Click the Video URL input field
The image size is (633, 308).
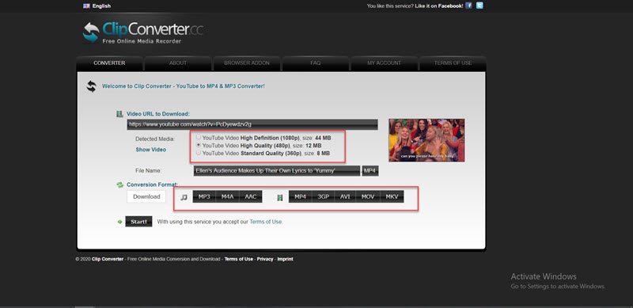click(x=252, y=124)
